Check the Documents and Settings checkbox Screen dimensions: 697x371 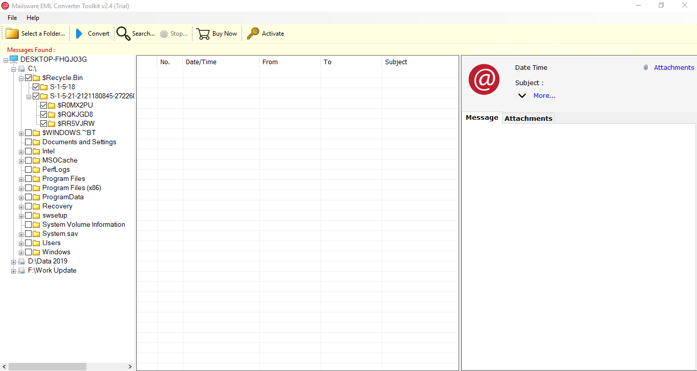pyautogui.click(x=29, y=142)
